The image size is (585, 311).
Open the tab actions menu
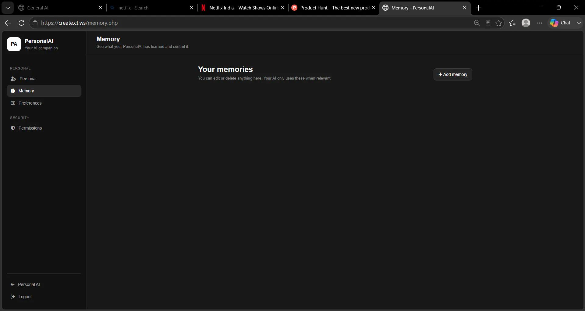tap(8, 8)
